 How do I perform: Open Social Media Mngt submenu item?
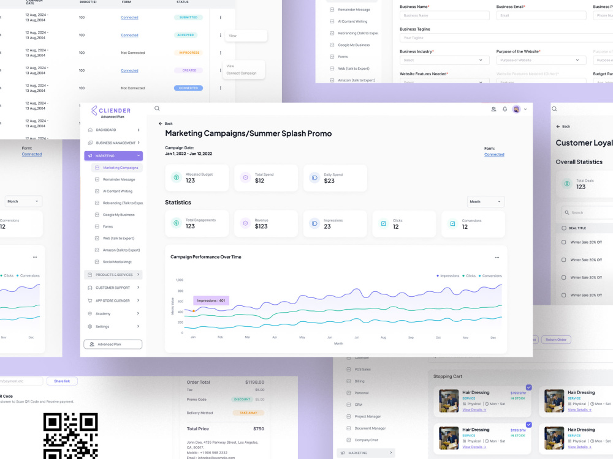click(117, 262)
